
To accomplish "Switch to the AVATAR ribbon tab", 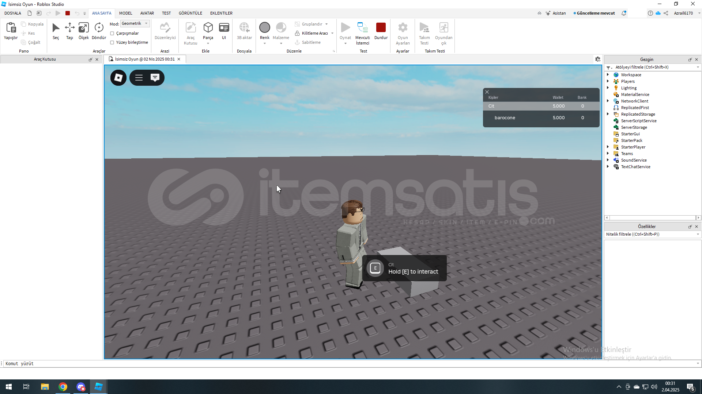I will click(x=147, y=13).
